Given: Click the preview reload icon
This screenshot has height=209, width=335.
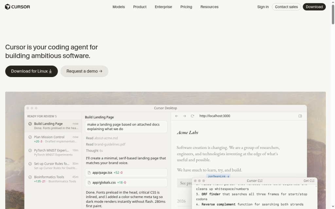Looking at the screenshot, I should point(192,116).
